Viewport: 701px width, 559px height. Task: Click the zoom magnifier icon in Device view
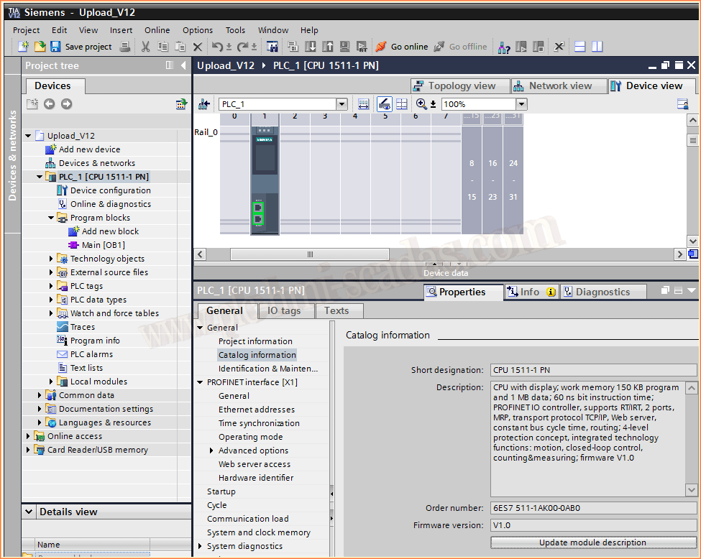[x=421, y=104]
